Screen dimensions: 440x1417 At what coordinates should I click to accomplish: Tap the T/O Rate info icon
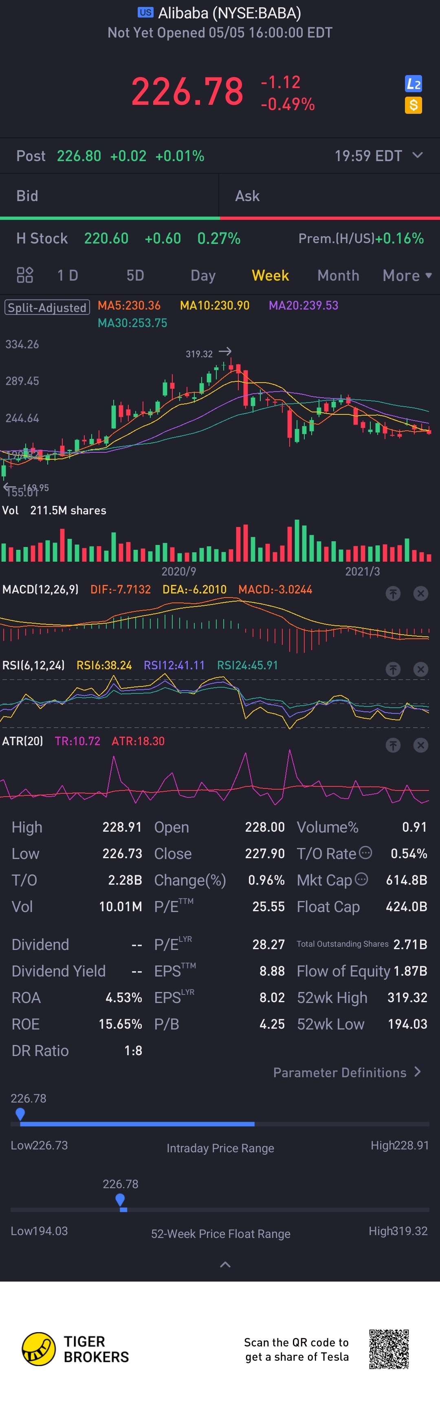coord(366,852)
